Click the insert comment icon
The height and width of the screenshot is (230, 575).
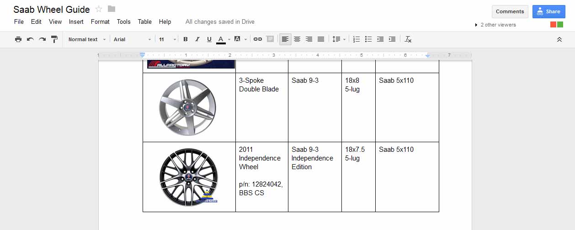click(270, 39)
